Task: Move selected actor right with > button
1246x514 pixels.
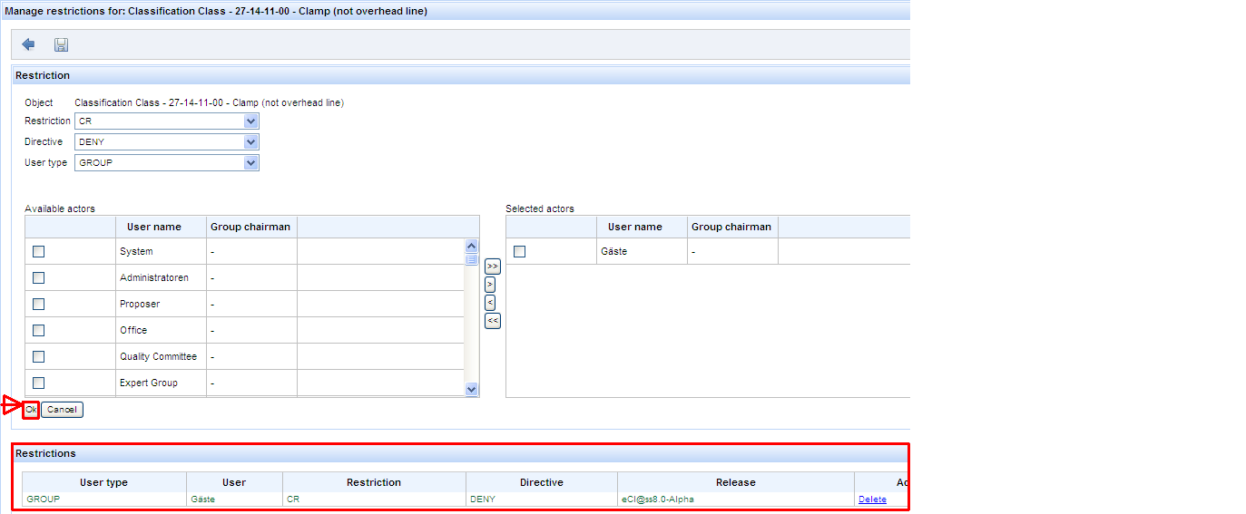Action: point(490,285)
